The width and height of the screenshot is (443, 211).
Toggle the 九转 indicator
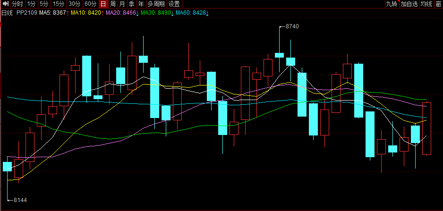392,4
